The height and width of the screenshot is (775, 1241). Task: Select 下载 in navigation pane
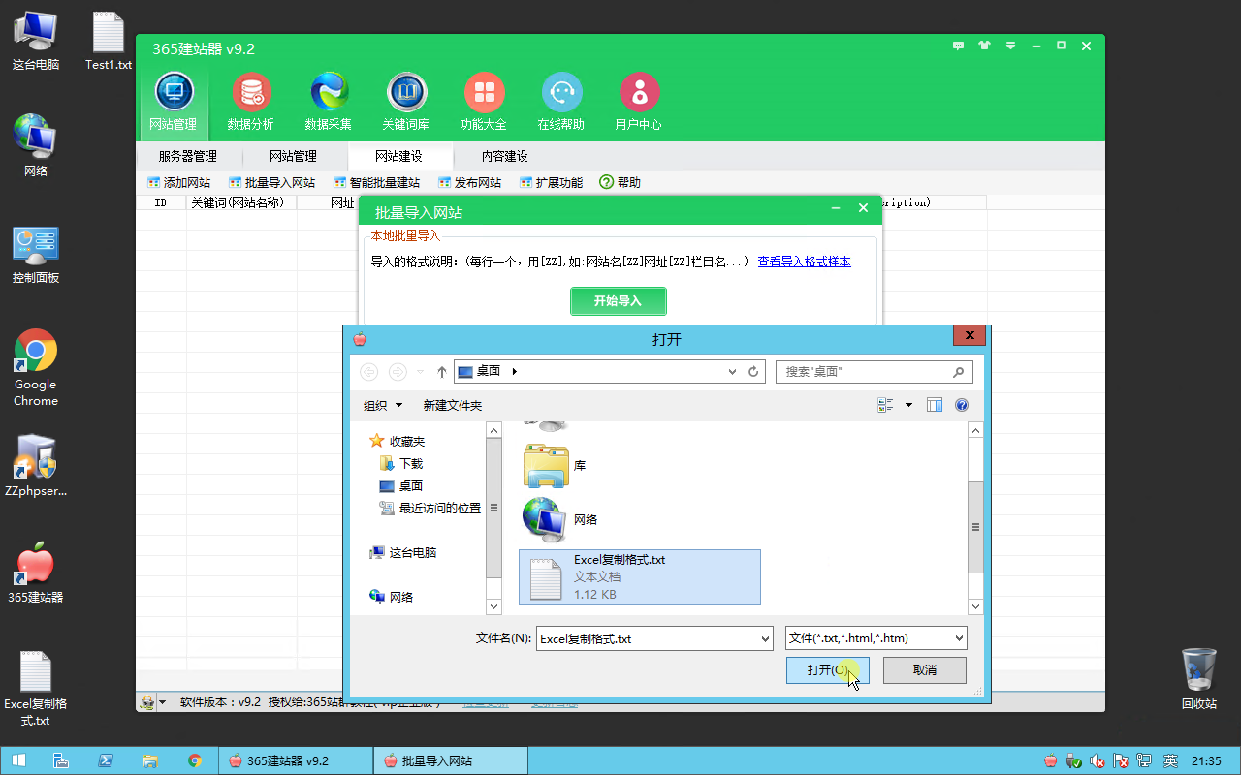pyautogui.click(x=401, y=464)
